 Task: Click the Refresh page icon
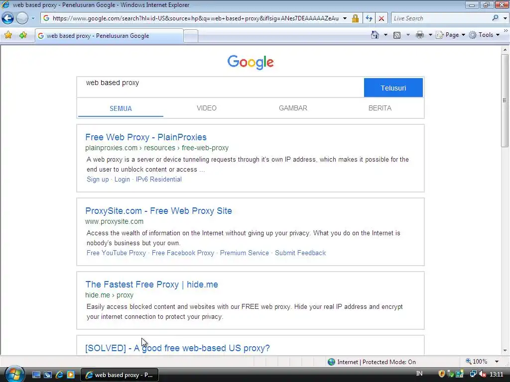pos(369,18)
